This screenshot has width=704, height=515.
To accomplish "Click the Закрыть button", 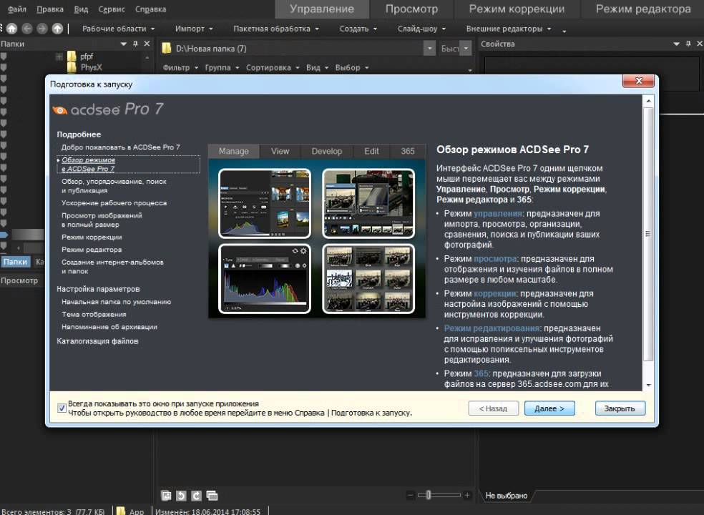I will [620, 408].
